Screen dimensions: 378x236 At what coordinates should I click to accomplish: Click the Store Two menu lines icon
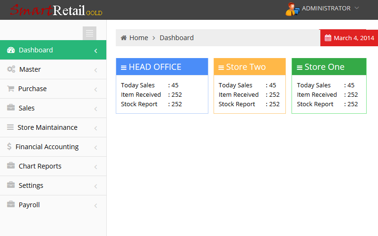221,67
